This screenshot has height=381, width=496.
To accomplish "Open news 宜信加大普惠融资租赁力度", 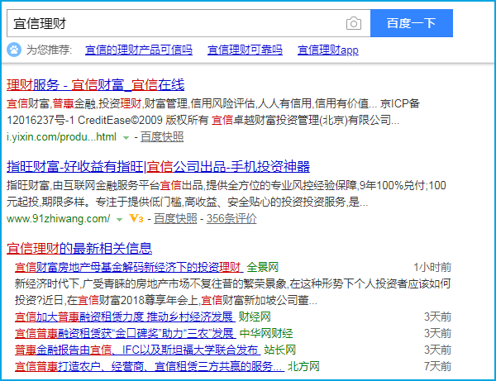I will coord(125,317).
